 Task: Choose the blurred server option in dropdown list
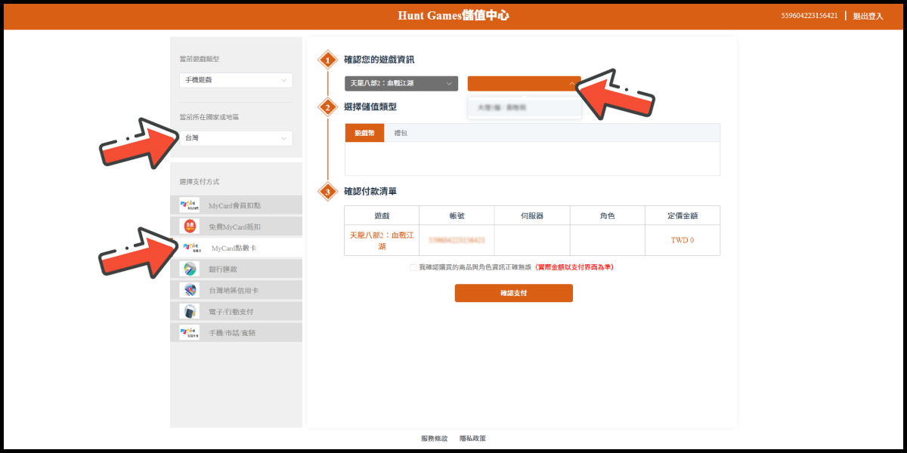tap(524, 108)
